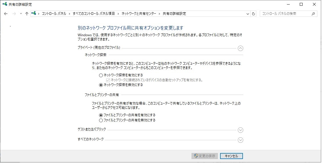
Task: Expand the ゲストまたはパブリック section
Action: pyautogui.click(x=240, y=130)
